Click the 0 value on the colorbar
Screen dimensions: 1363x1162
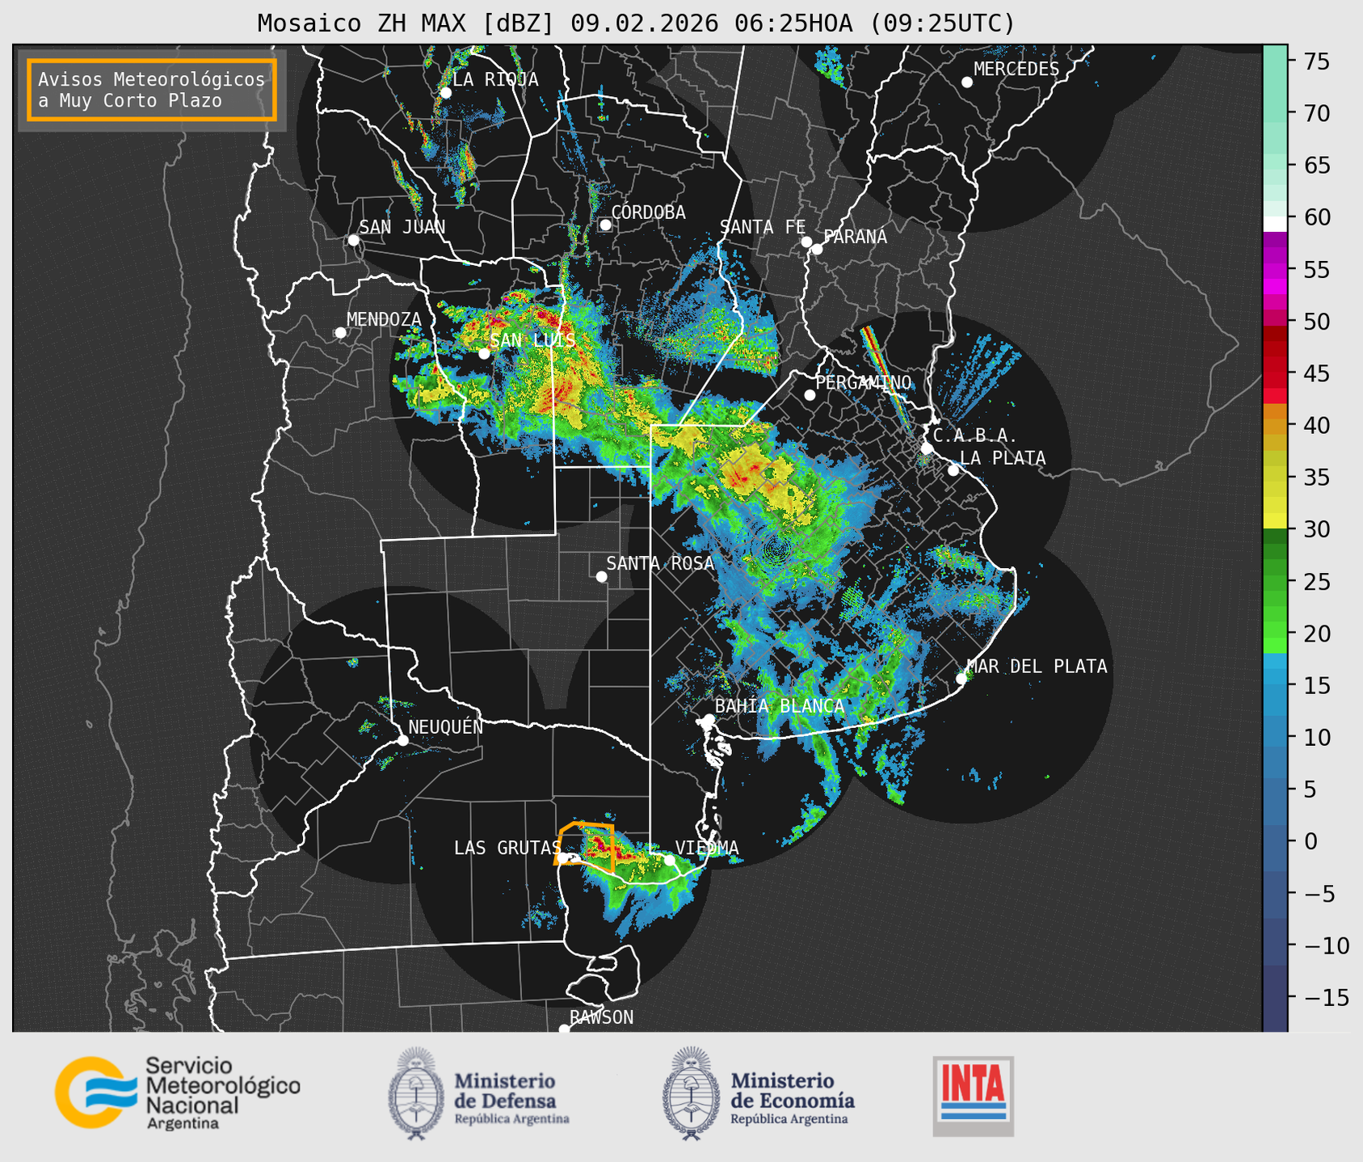click(1310, 841)
